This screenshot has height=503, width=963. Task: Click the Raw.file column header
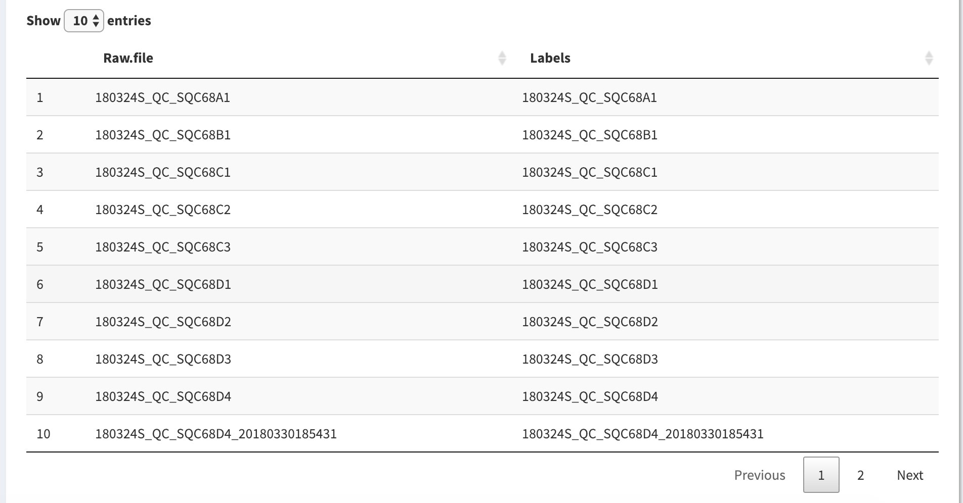pyautogui.click(x=128, y=58)
